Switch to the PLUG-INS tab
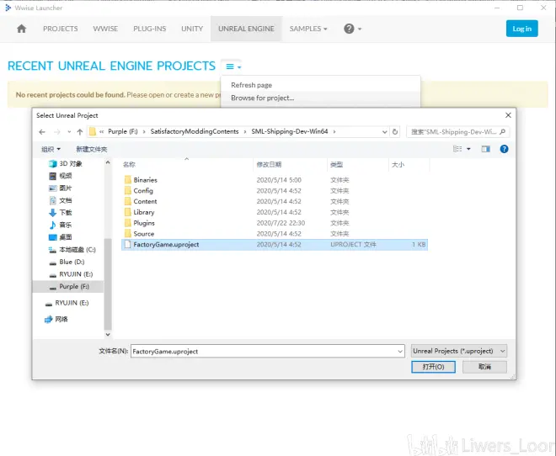This screenshot has width=556, height=456. point(150,29)
